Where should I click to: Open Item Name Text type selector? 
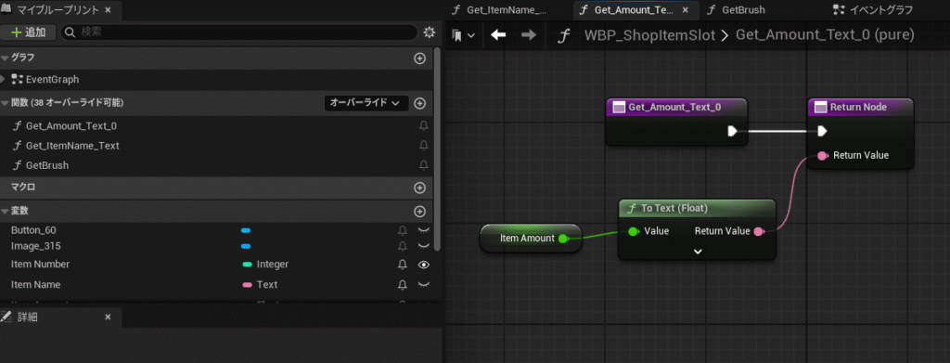(x=260, y=284)
